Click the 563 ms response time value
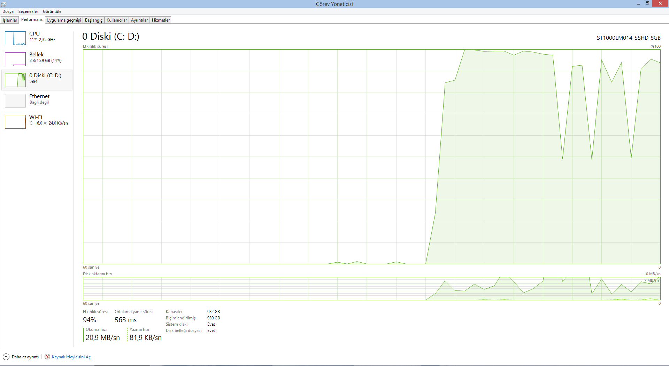 (126, 320)
